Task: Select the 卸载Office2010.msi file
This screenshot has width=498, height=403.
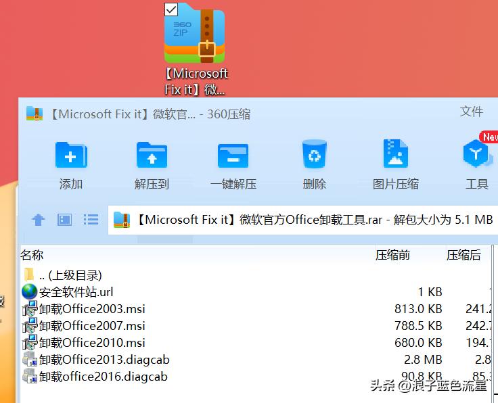Action: (255, 343)
